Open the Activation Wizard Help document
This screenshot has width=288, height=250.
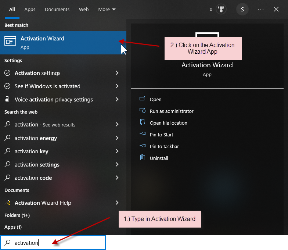click(43, 203)
